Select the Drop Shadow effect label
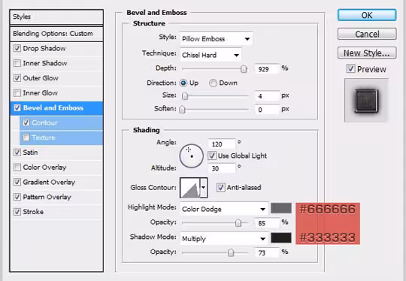 (x=44, y=48)
